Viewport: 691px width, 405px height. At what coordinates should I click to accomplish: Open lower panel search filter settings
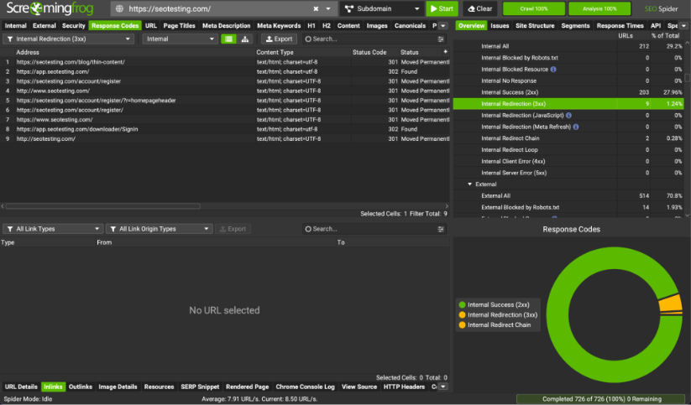(x=442, y=229)
